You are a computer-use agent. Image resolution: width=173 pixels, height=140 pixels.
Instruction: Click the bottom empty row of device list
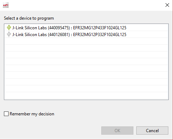pos(86,95)
